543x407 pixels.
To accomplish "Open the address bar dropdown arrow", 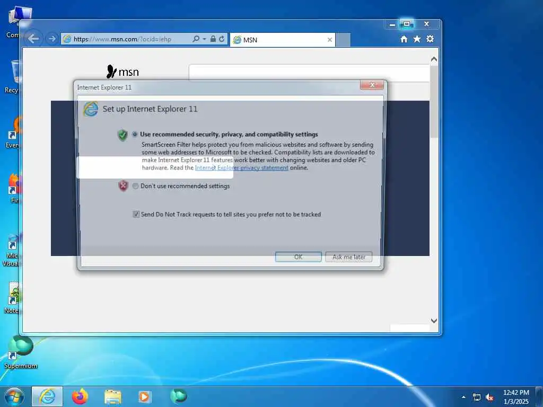I will 204,39.
